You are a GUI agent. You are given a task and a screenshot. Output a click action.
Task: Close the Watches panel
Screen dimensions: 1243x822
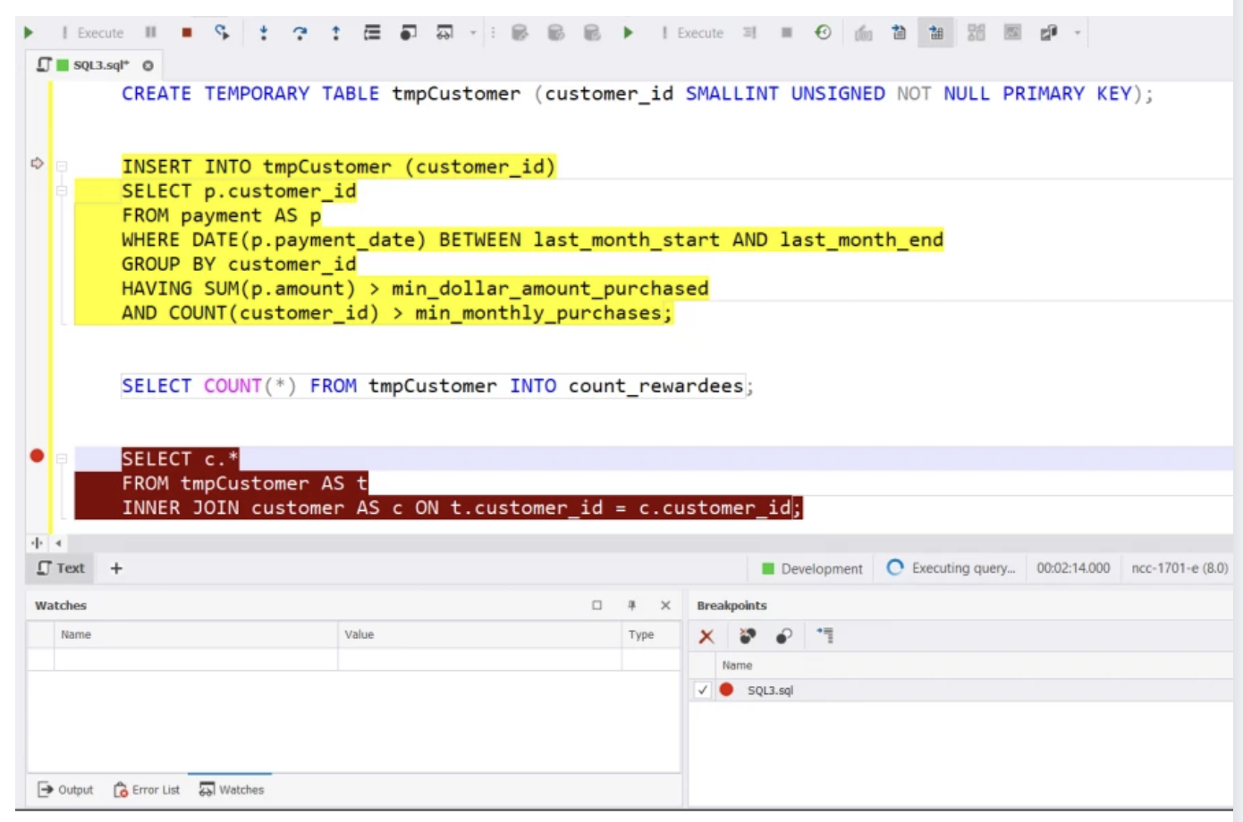(x=665, y=606)
